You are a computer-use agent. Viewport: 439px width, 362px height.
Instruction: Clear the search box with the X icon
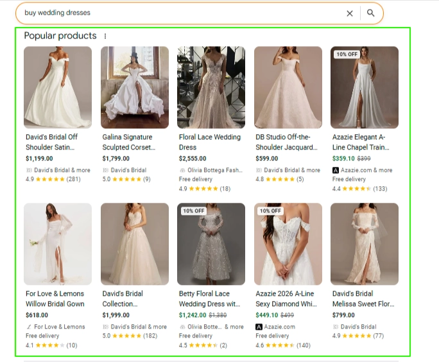click(350, 13)
